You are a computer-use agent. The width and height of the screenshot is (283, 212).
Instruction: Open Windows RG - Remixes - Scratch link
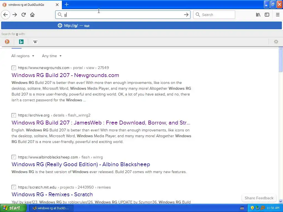52,194
